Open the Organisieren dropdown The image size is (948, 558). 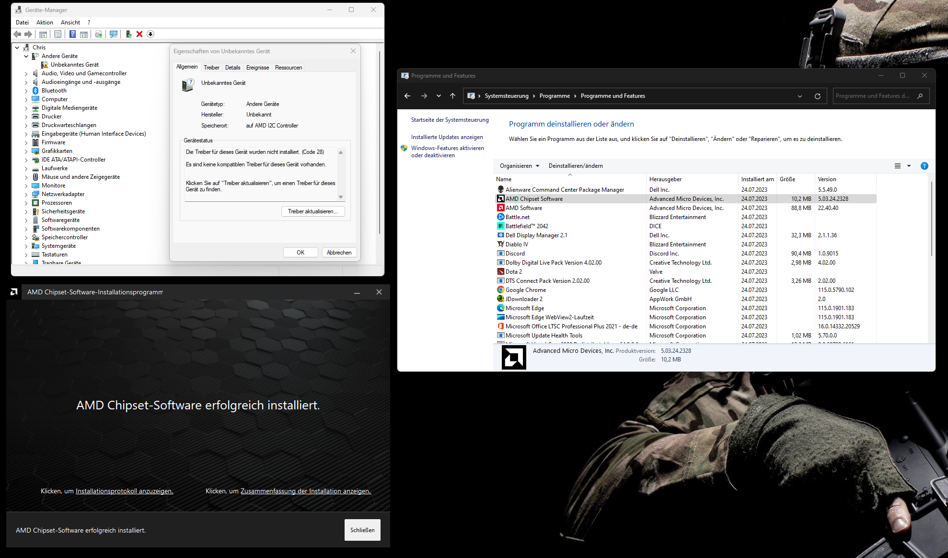(x=520, y=166)
